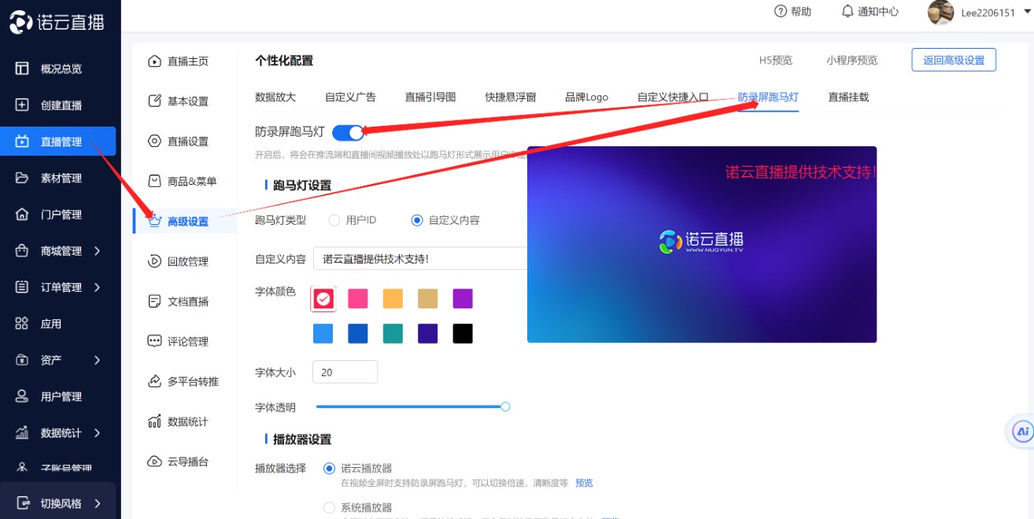Expand the 数据统计 submenu arrow

[x=98, y=432]
